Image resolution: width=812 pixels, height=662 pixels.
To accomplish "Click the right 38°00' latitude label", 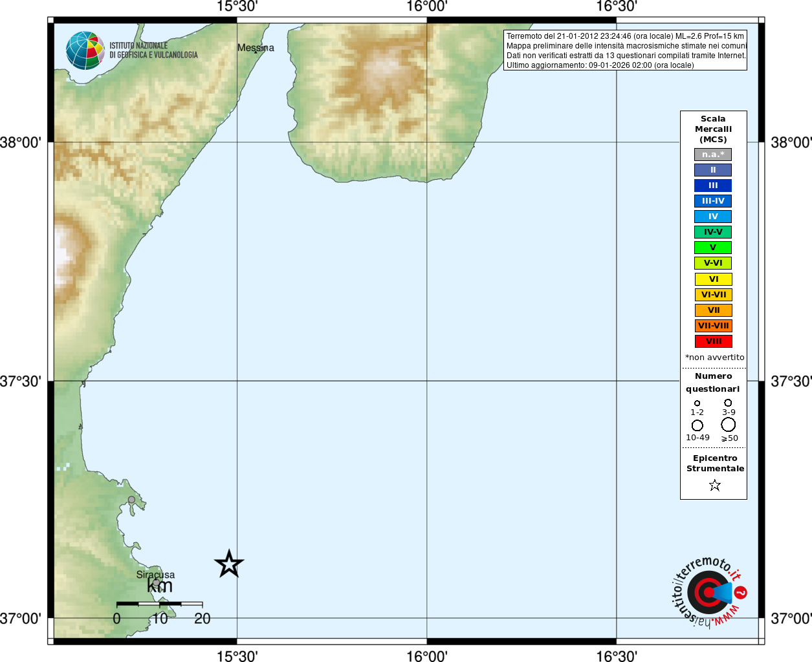I will point(791,142).
